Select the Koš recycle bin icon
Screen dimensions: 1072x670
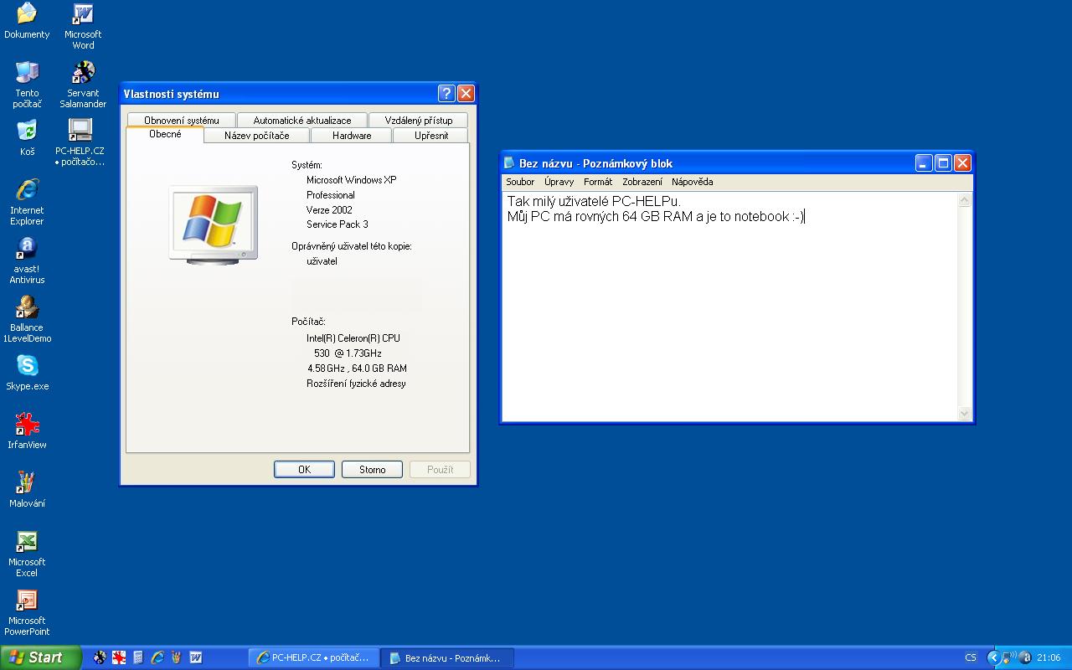27,139
